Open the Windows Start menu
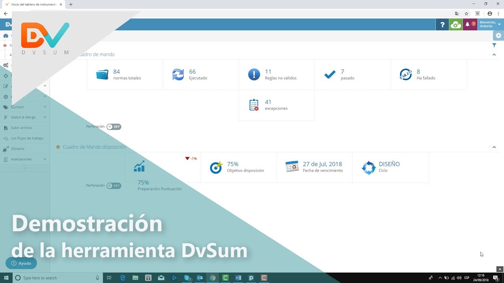The height and width of the screenshot is (283, 504). click(6, 278)
